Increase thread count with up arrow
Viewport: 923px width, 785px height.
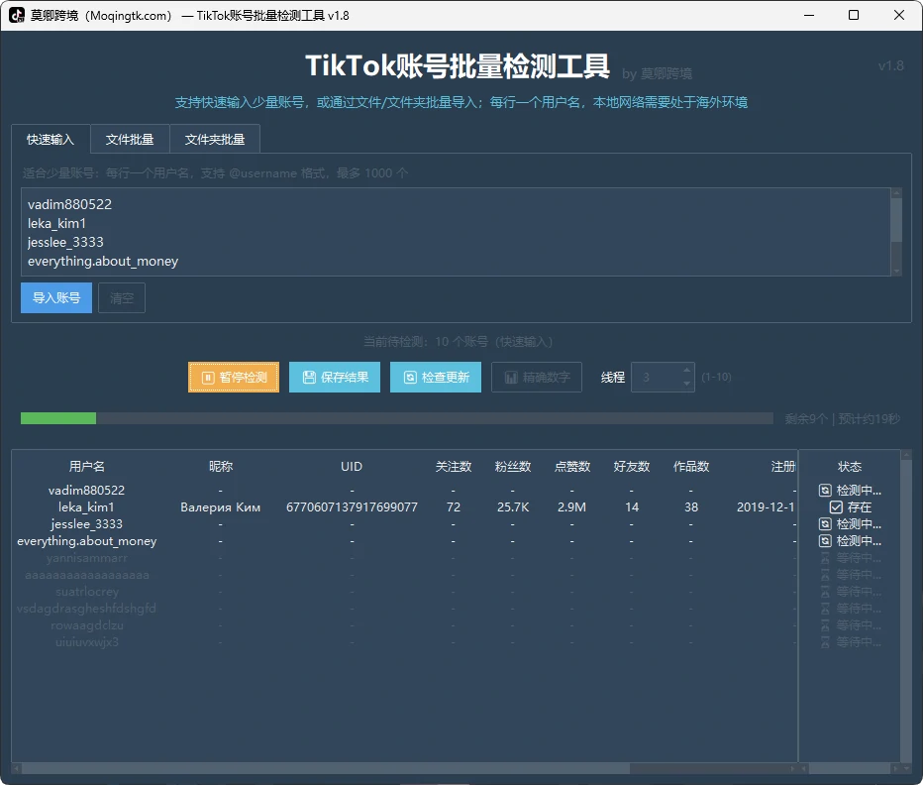pos(686,370)
